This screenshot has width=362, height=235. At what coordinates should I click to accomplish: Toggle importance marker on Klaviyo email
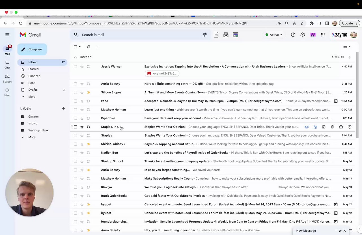point(88,187)
